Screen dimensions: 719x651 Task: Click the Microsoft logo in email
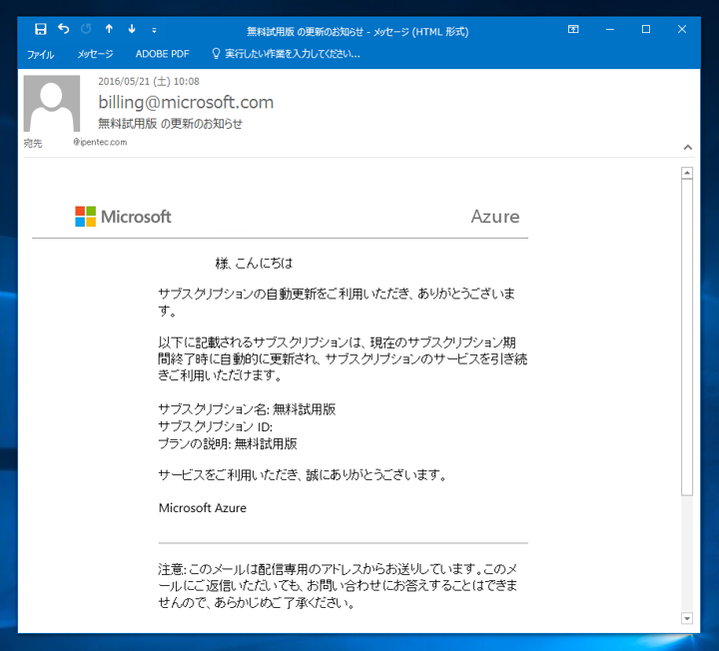123,217
